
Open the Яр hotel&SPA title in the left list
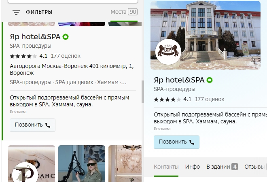[x=35, y=37]
